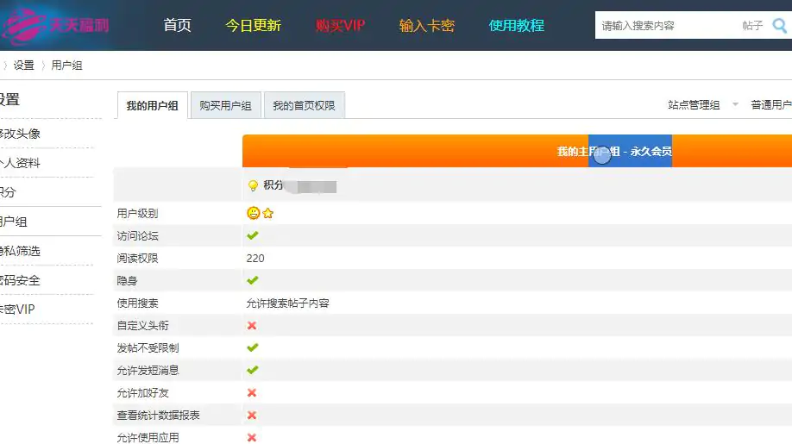Open 个人资料 in the sidebar
The image size is (792, 444).
[x=20, y=163]
